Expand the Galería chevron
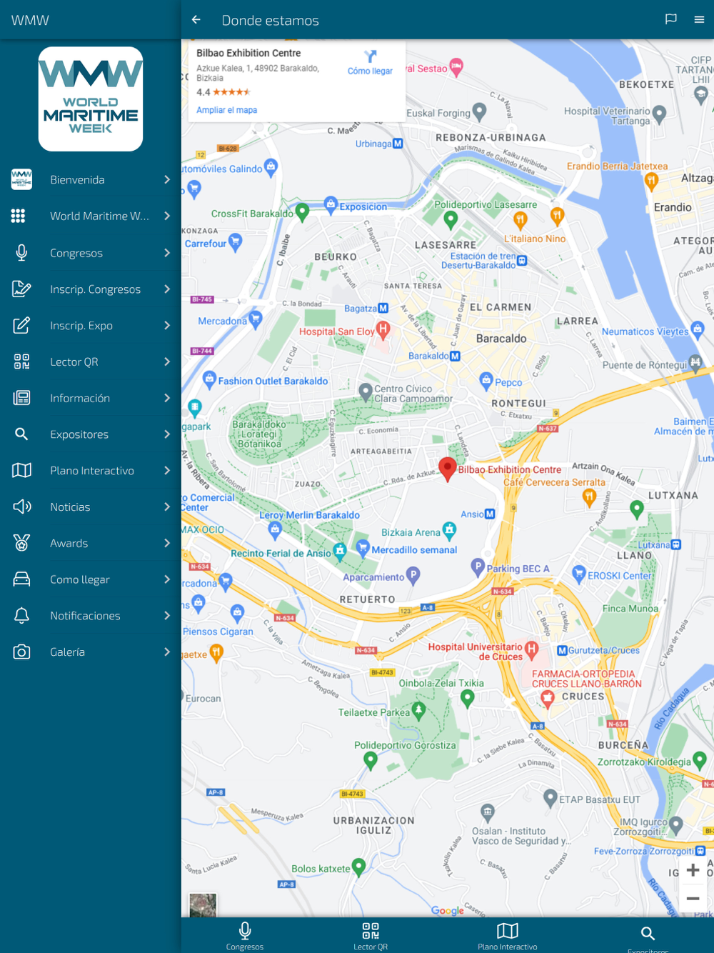Screen dimensions: 714x953 tap(167, 652)
